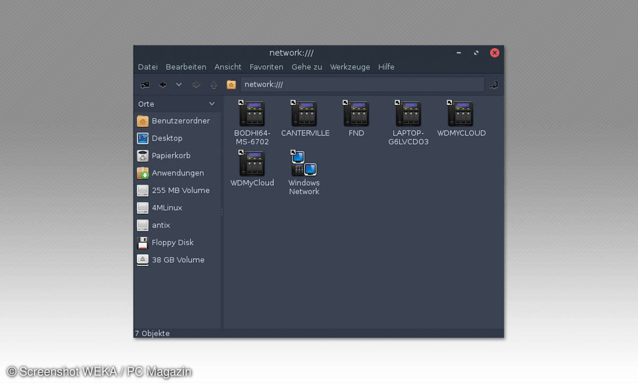Close the network:/// window

pyautogui.click(x=494, y=53)
